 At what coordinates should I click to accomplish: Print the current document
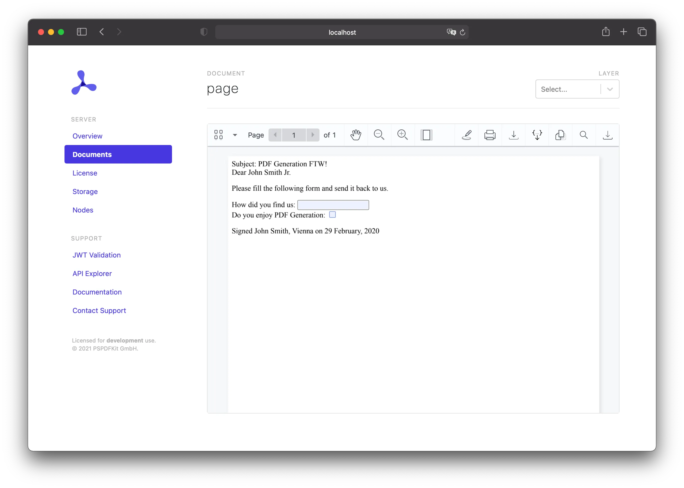tap(490, 135)
